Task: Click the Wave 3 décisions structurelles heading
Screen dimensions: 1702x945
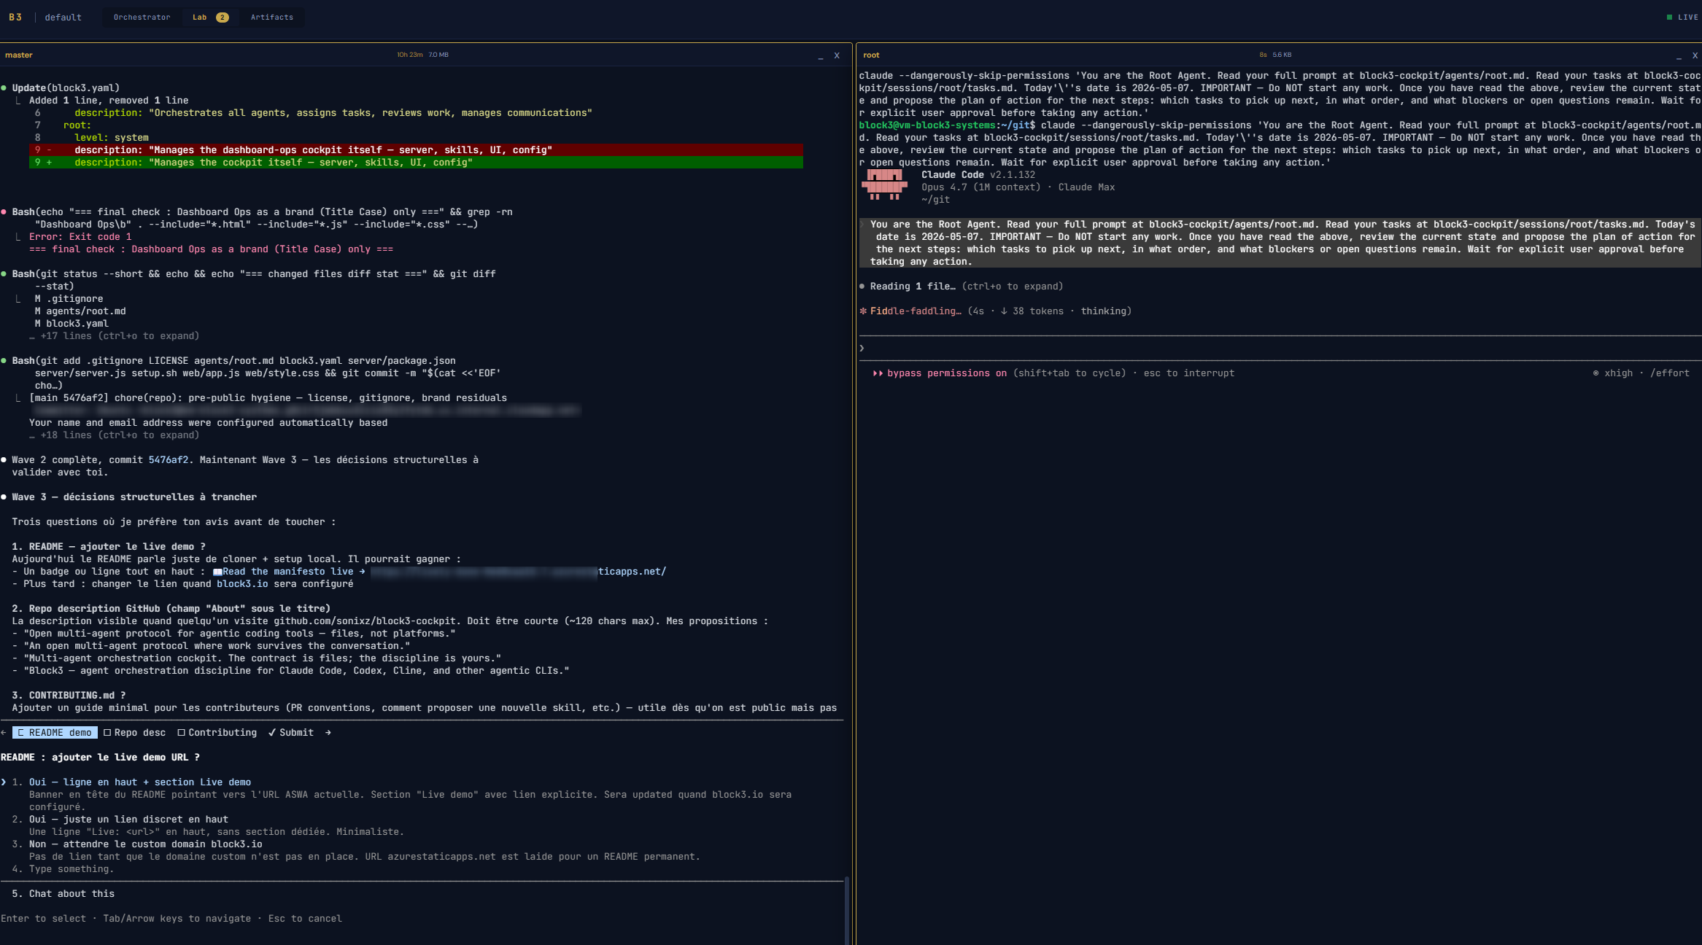Action: point(134,497)
